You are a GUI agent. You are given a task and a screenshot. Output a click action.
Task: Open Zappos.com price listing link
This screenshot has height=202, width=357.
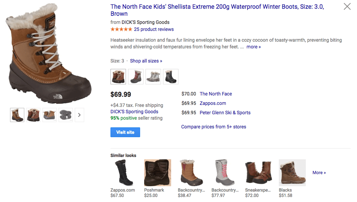(212, 103)
